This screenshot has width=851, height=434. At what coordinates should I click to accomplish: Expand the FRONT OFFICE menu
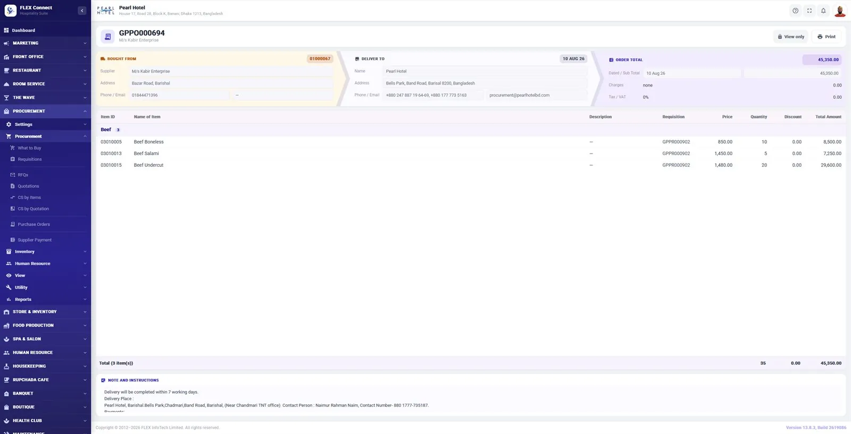pos(45,57)
